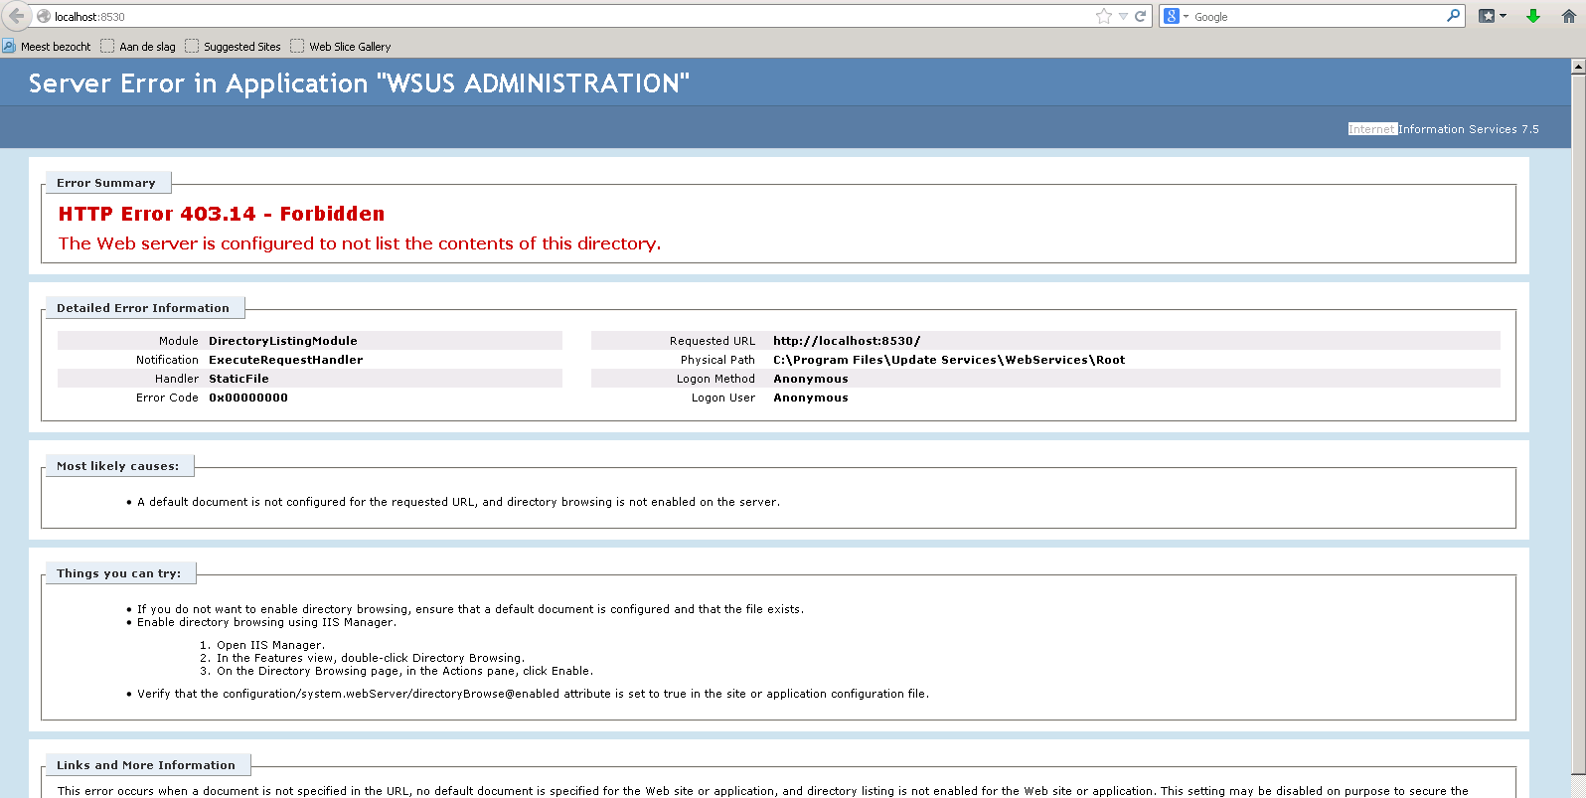
Task: Open the Web Slice Gallery bookmark
Action: (x=341, y=47)
